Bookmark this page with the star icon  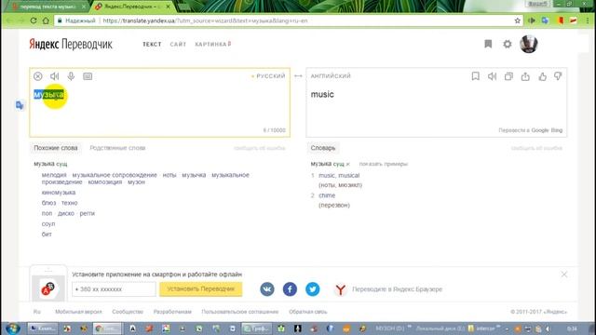tap(518, 20)
